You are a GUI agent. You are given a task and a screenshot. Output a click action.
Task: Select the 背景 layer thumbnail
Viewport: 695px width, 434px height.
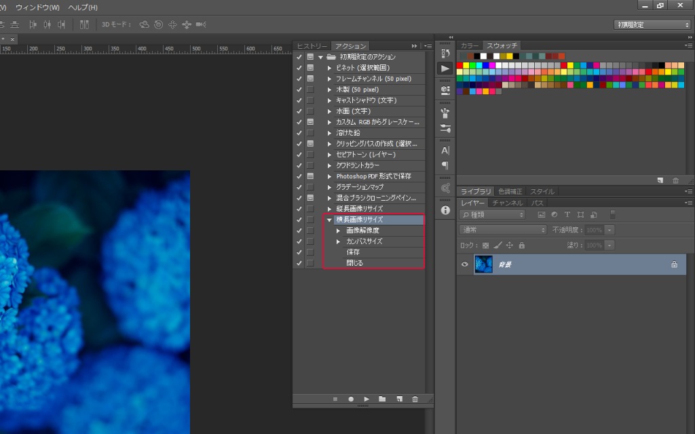483,264
